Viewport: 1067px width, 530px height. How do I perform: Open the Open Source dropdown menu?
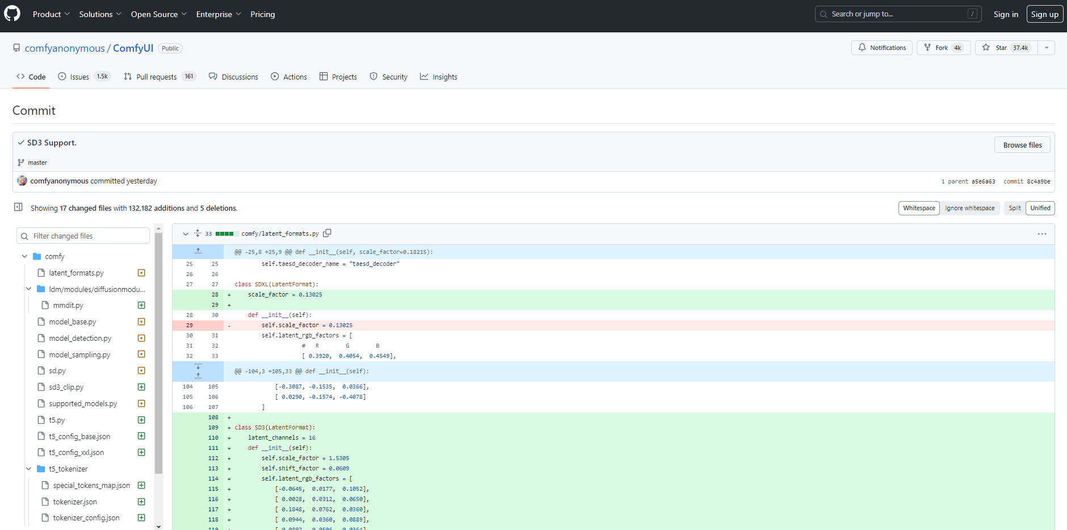tap(158, 14)
